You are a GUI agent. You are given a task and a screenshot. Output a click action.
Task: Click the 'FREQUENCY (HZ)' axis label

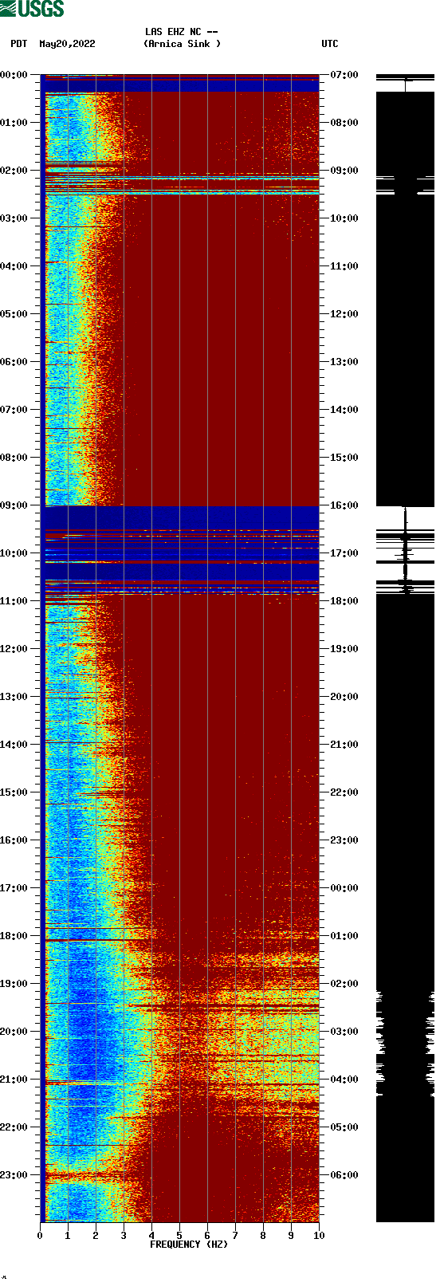click(189, 1245)
